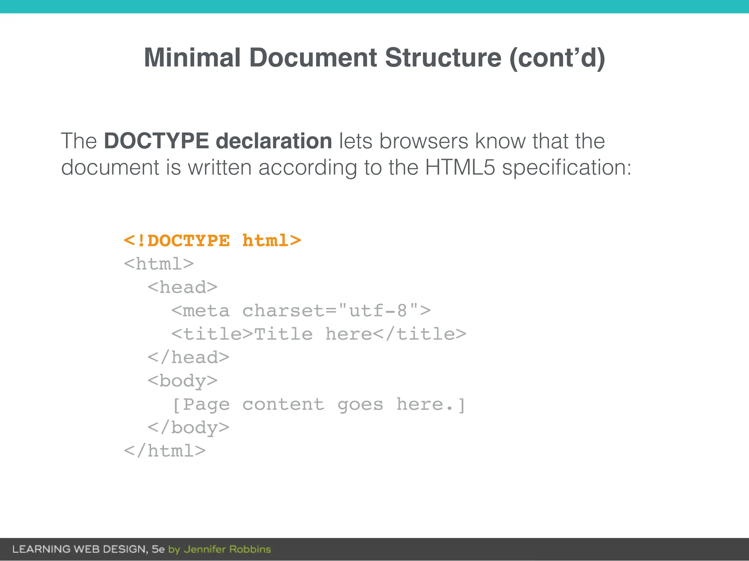Click the closing '</html>' tag line

(x=165, y=451)
